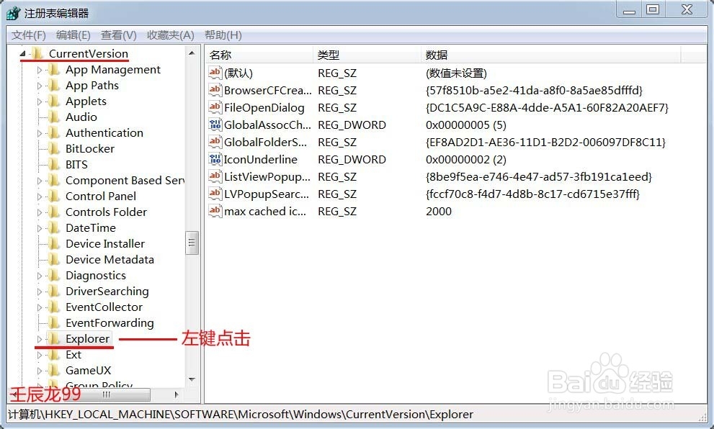Click the Authentication folder icon
The width and height of the screenshot is (714, 429).
coord(54,133)
